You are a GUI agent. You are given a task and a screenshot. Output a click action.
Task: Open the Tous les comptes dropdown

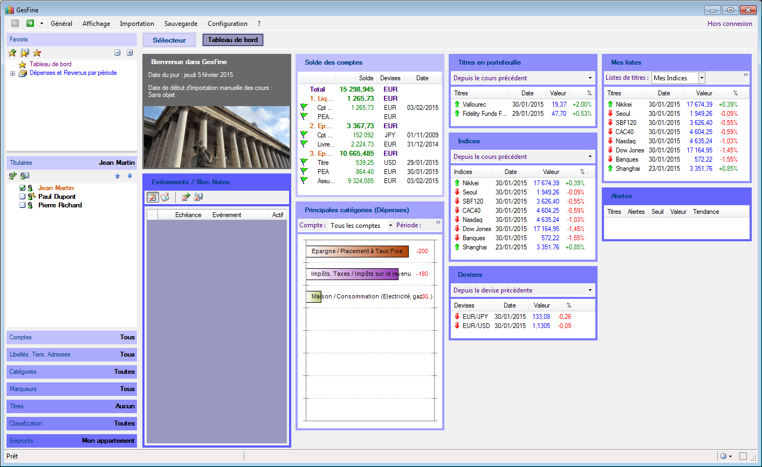click(390, 226)
